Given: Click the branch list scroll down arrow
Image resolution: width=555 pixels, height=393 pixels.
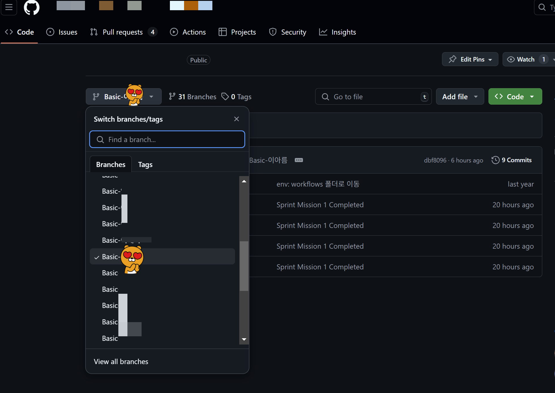Looking at the screenshot, I should [244, 339].
